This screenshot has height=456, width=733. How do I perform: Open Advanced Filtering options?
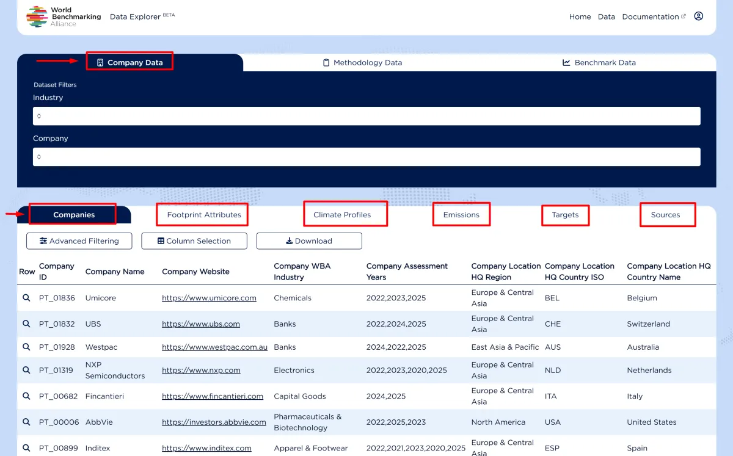point(79,241)
